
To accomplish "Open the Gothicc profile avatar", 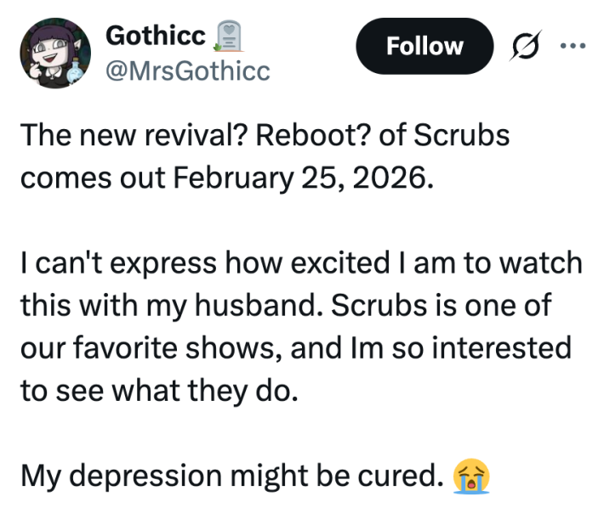I will 54,54.
